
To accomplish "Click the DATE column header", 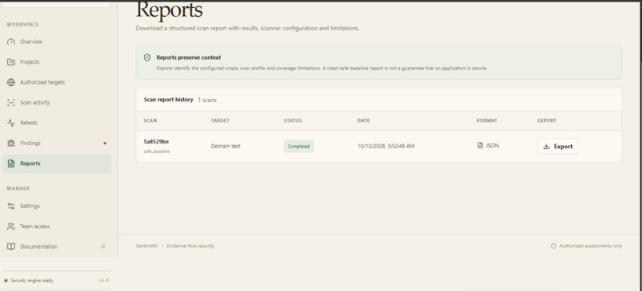I will 363,121.
